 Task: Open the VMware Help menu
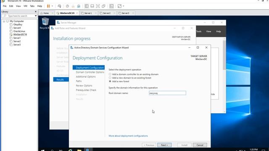40,6
